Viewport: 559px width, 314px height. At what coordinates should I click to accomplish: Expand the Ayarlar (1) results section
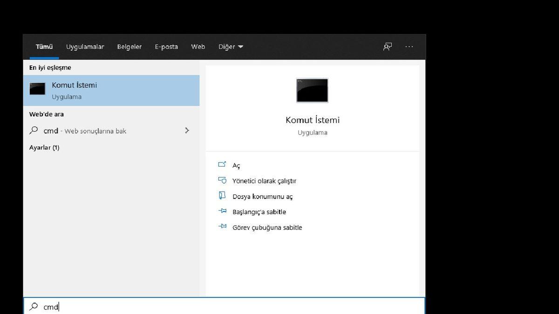coord(44,147)
